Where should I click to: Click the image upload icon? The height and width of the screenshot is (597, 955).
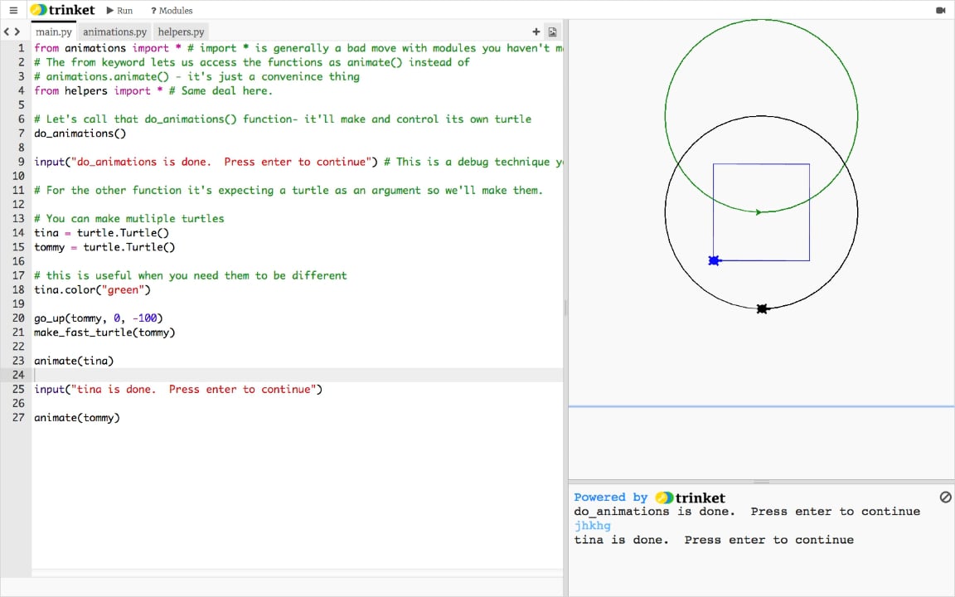552,32
